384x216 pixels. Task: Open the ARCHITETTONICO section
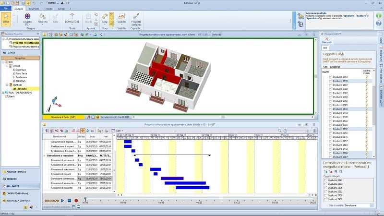coord(19,171)
